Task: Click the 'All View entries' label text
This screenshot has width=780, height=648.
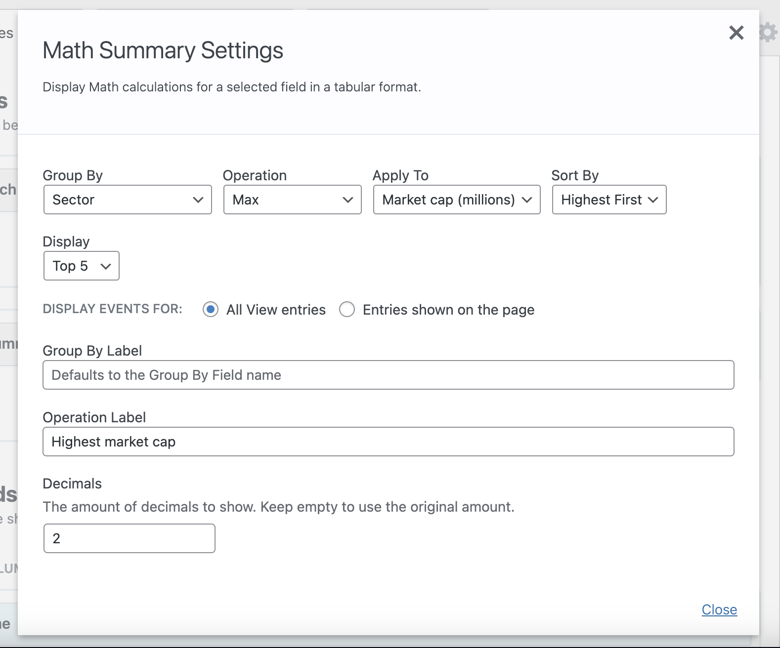Action: (x=276, y=310)
